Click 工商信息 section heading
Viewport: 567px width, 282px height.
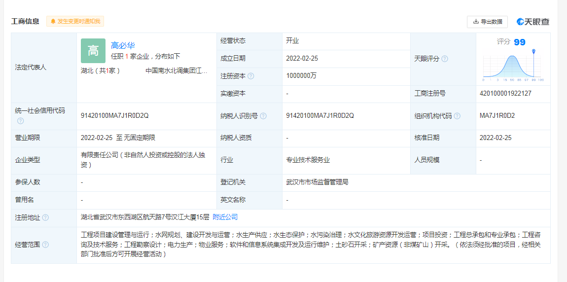pyautogui.click(x=25, y=21)
